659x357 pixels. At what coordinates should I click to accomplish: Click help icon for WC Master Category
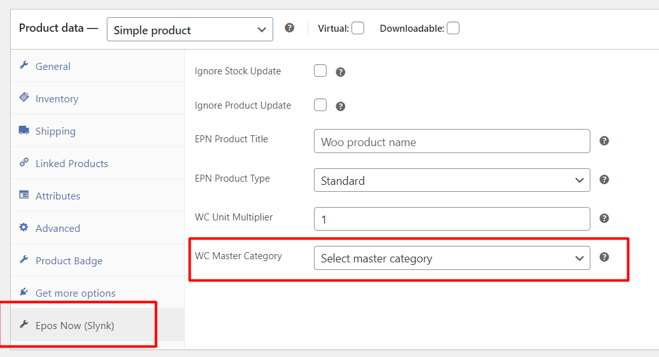604,257
